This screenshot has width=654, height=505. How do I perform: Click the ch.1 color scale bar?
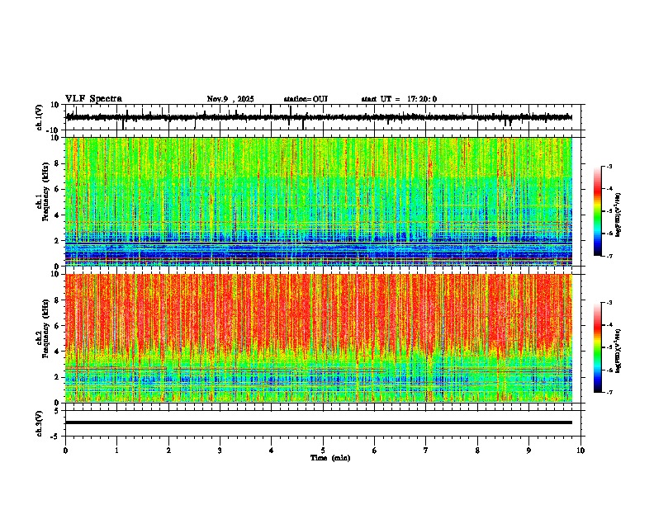pyautogui.click(x=598, y=211)
